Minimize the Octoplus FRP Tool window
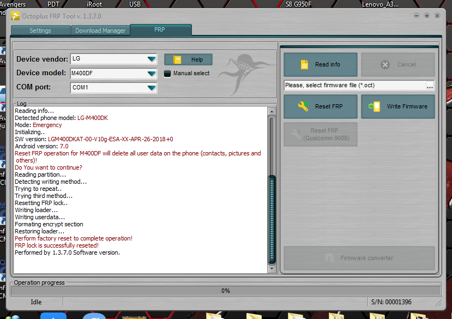The height and width of the screenshot is (319, 452). point(416,16)
